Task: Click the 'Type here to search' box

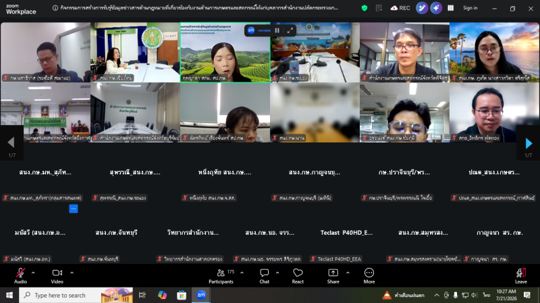Action: click(76, 295)
